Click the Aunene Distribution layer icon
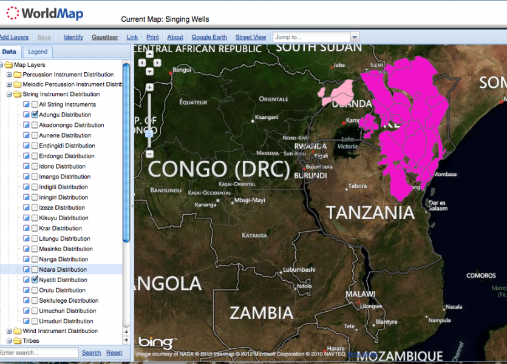The height and width of the screenshot is (364, 507). pos(27,135)
